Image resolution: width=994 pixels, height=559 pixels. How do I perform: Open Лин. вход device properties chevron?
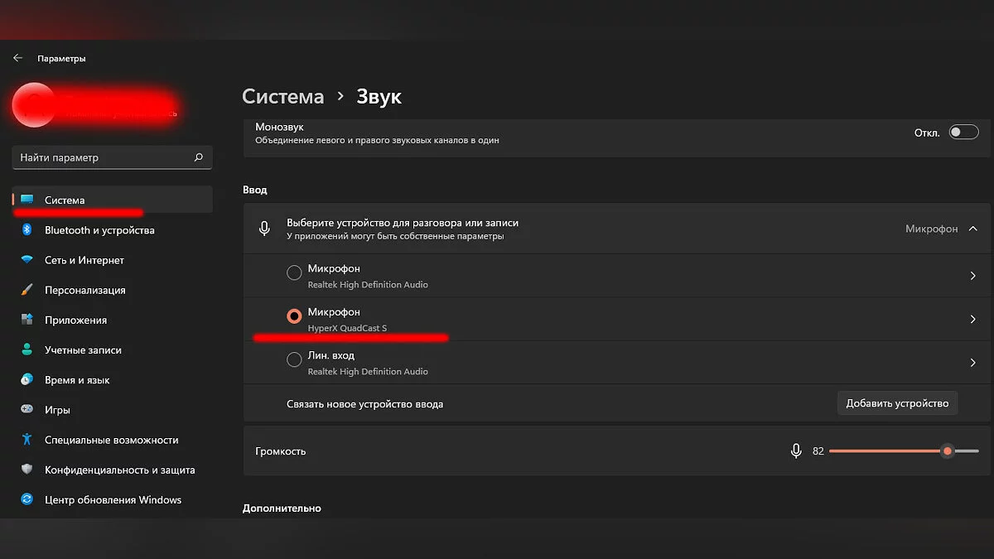coord(972,362)
